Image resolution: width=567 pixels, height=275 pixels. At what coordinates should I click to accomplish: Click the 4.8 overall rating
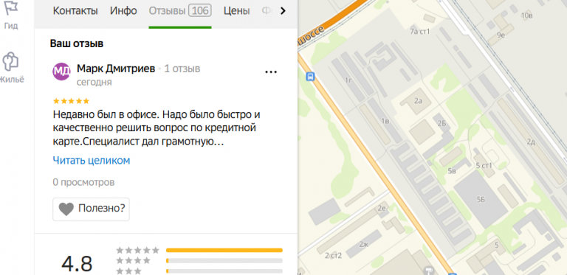(77, 264)
